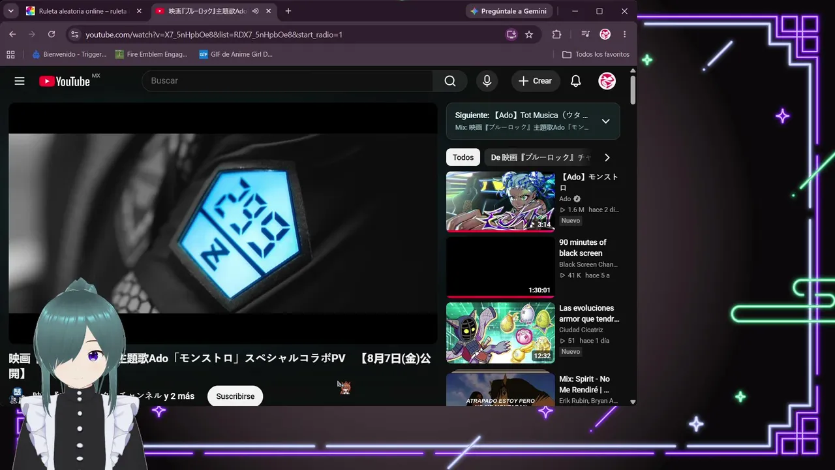Open the 【Ado】モンストロ video title
Screen dimensions: 835x470
click(589, 182)
